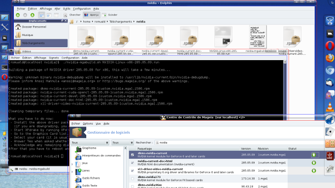The width and height of the screenshot is (335, 188).
Task: Undock the Emplacements panel
Action: 62,21
